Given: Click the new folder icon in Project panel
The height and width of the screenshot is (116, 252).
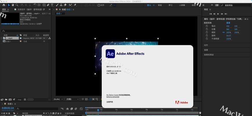Looking at the screenshot, I should pyautogui.click(x=6, y=99).
